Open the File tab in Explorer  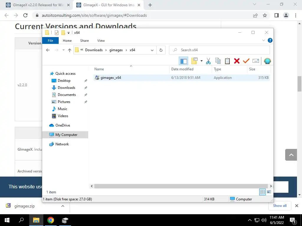pos(50,41)
